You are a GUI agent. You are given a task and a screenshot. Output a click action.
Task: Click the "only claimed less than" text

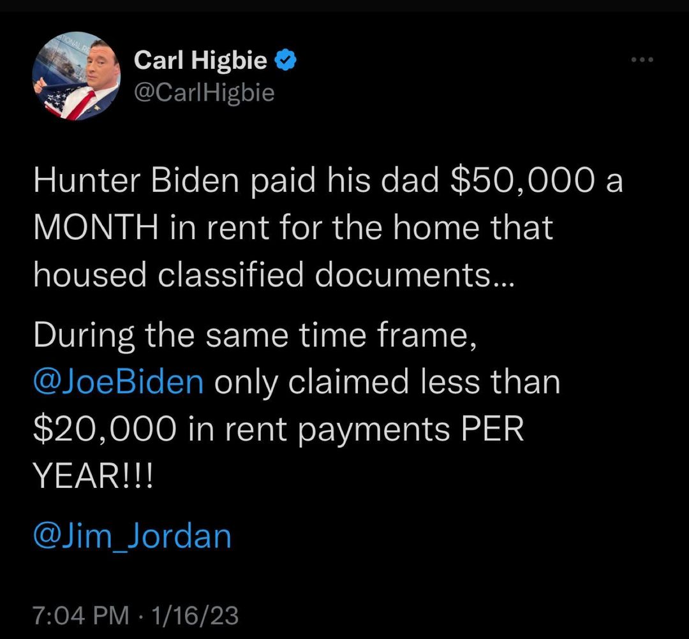click(x=387, y=383)
